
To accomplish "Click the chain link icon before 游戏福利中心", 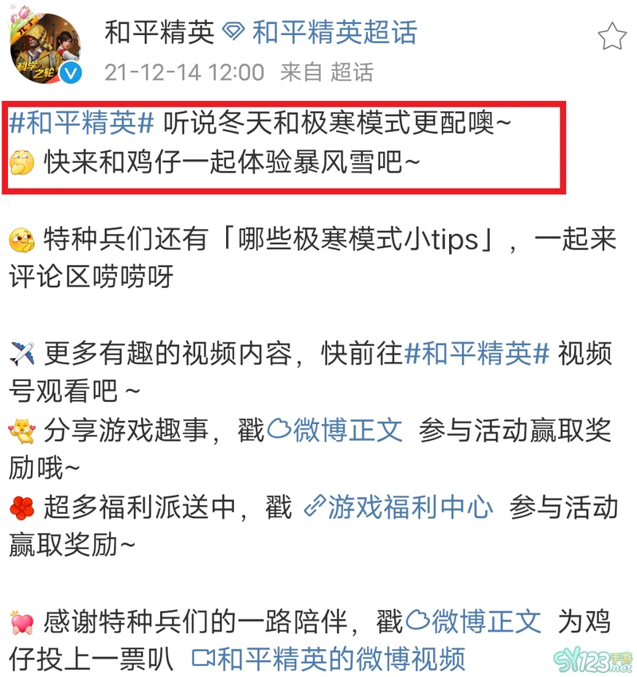I will tap(315, 507).
